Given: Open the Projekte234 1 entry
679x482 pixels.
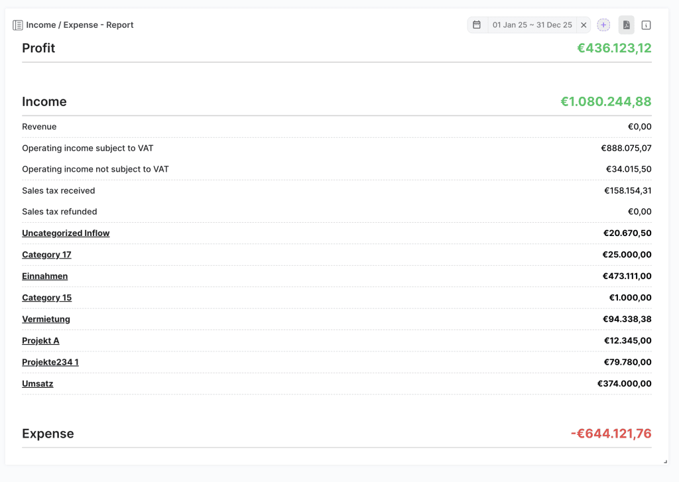Looking at the screenshot, I should (x=50, y=362).
